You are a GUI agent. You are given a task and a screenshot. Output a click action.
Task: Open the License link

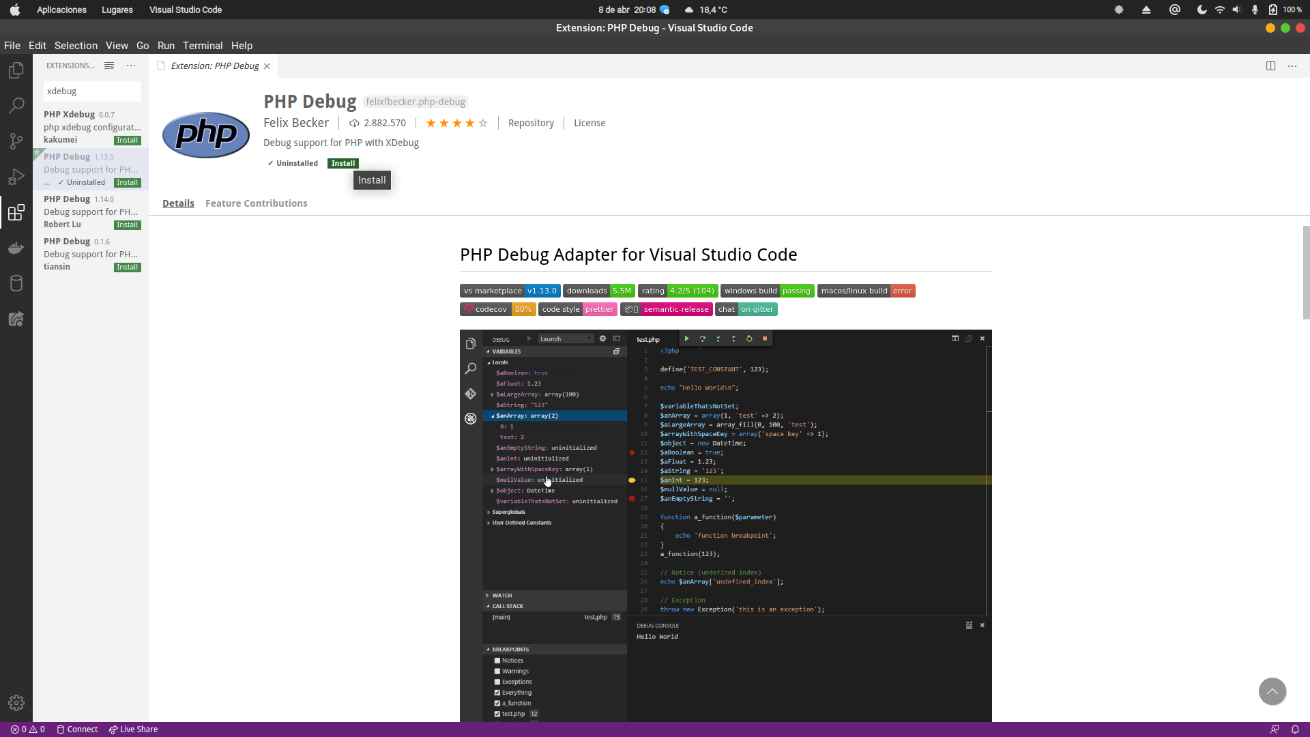click(x=589, y=123)
